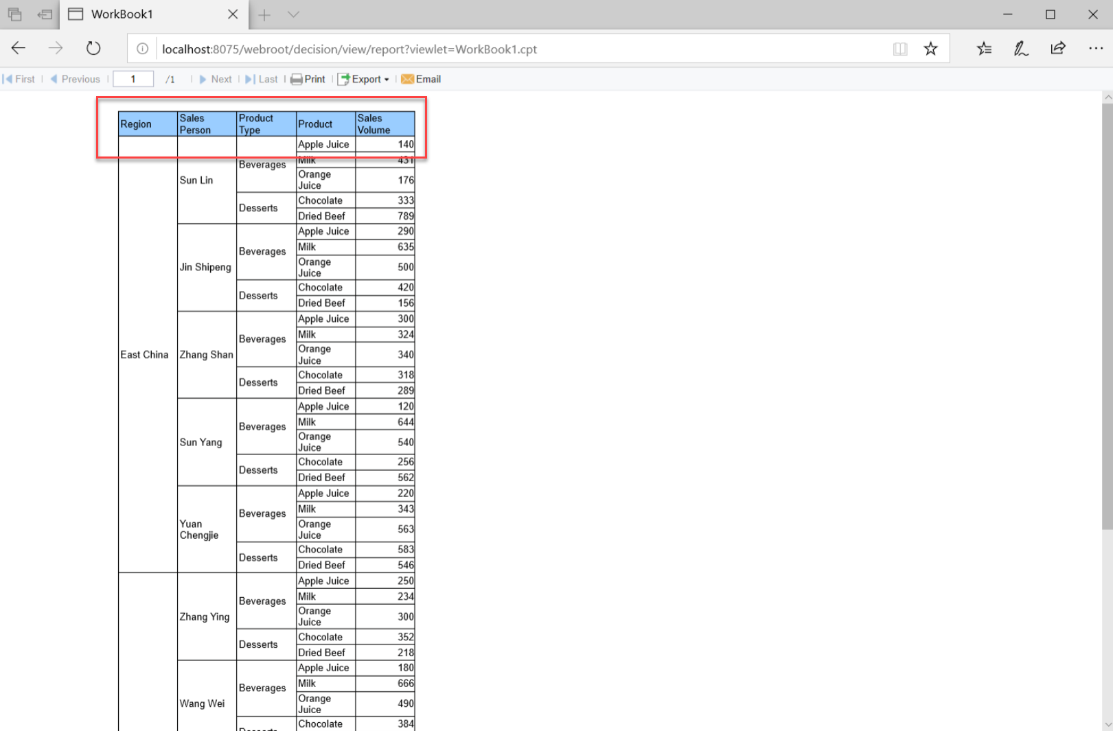Open the favorites hub list icon
The width and height of the screenshot is (1113, 731).
984,49
